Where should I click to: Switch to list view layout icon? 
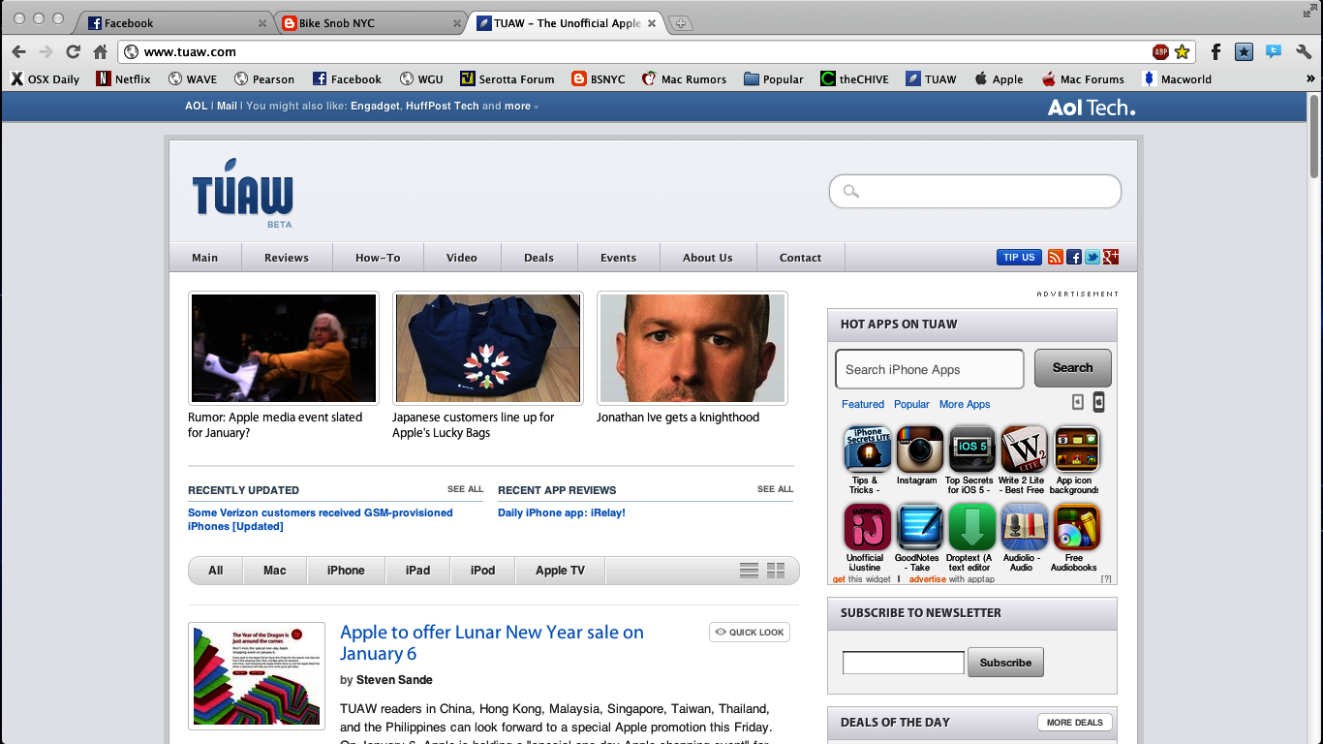749,571
